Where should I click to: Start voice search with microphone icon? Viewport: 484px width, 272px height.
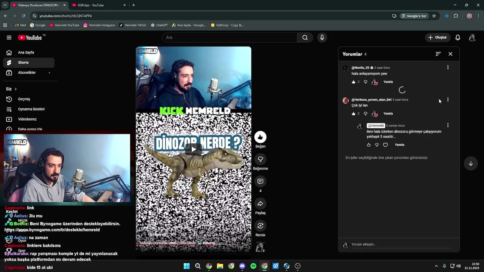click(x=322, y=37)
